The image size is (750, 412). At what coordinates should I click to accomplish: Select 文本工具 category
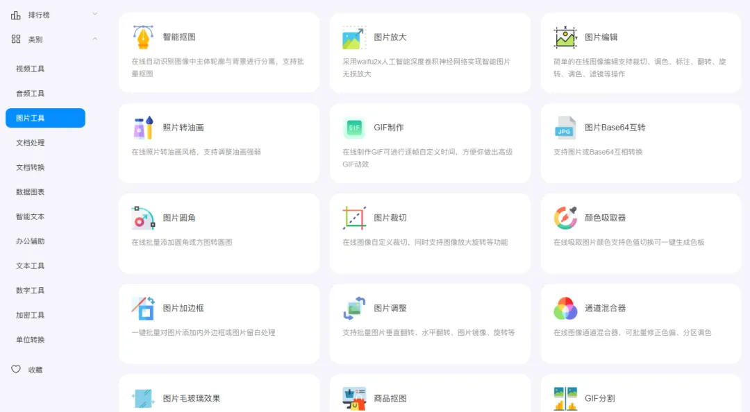coord(30,266)
